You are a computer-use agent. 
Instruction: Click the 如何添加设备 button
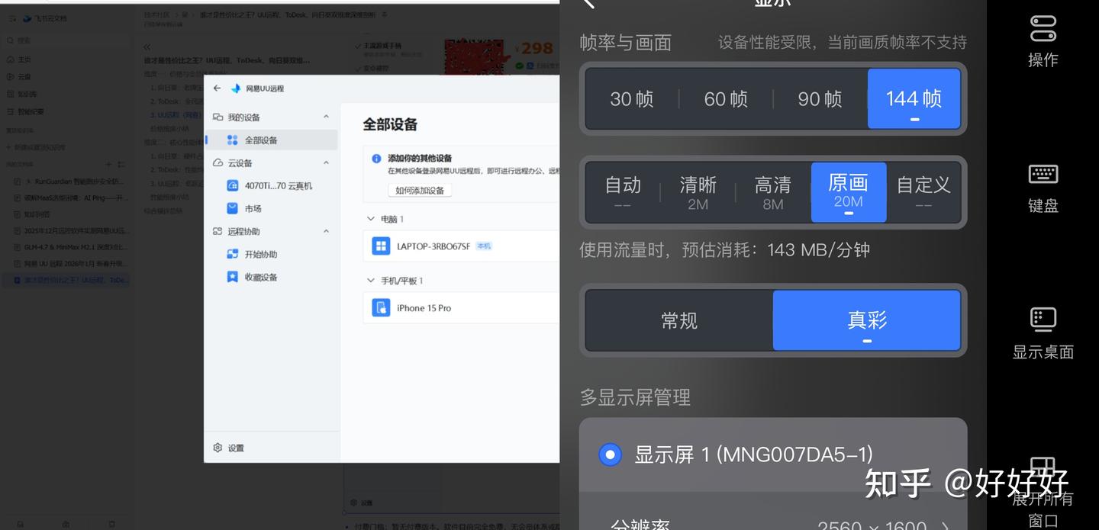pos(420,190)
